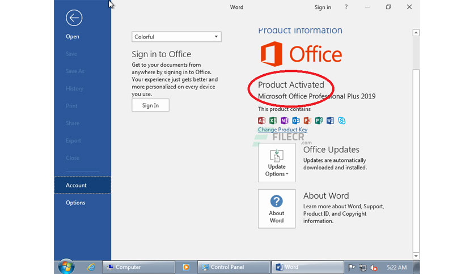This screenshot has height=274, width=474.
Task: Select Export in the backstage menu
Action: [x=74, y=140]
